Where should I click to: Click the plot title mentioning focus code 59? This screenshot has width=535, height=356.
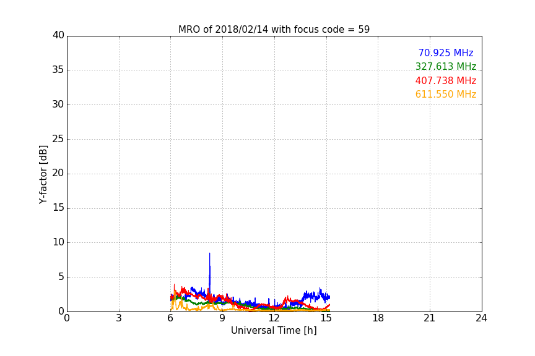tap(274, 30)
